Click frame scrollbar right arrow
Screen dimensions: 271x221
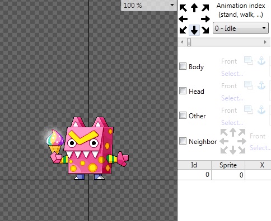tap(265, 42)
